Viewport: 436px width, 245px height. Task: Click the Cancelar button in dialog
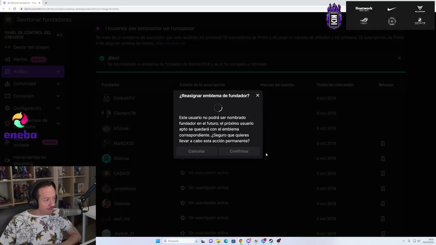(197, 151)
